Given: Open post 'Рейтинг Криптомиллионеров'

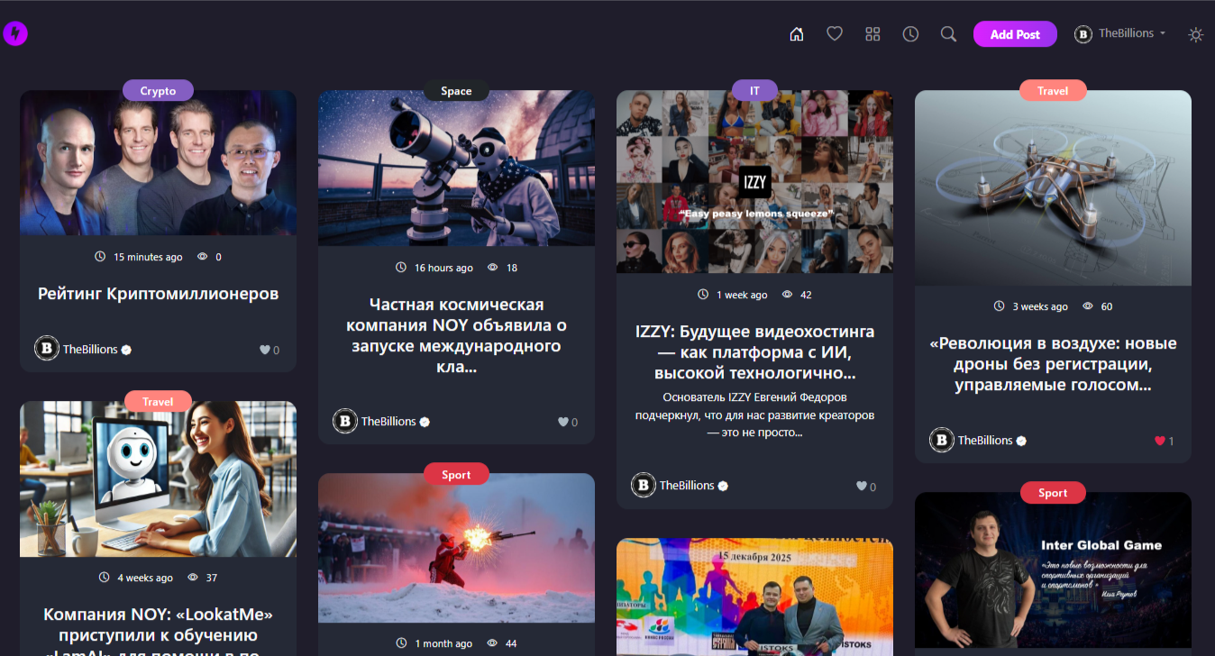Looking at the screenshot, I should [158, 294].
